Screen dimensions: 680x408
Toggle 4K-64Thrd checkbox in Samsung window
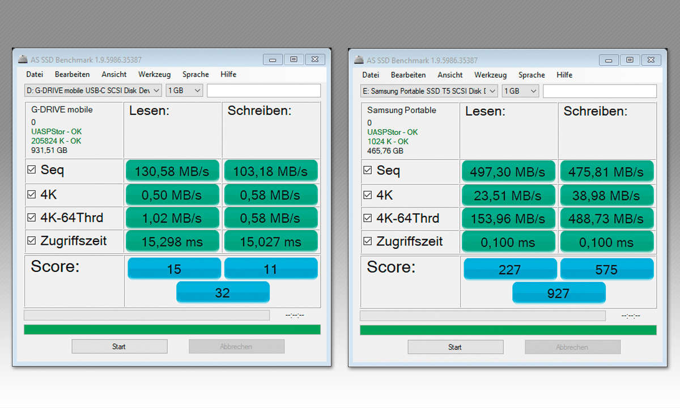pos(368,218)
